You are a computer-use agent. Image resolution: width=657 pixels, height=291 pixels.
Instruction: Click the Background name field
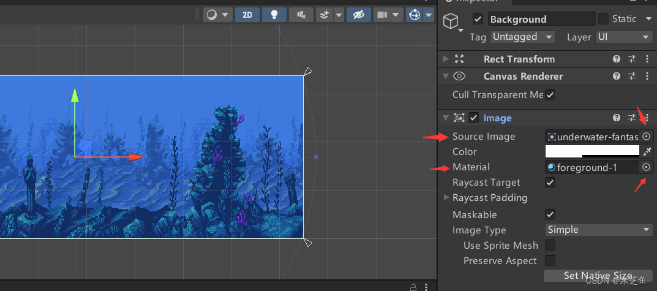(x=541, y=19)
